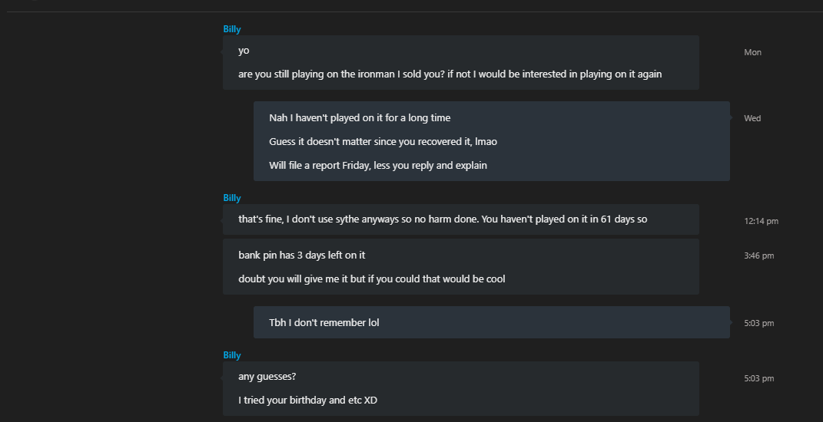Viewport: 823px width, 422px height.
Task: Click the 'Mon' timestamp
Action: point(752,52)
